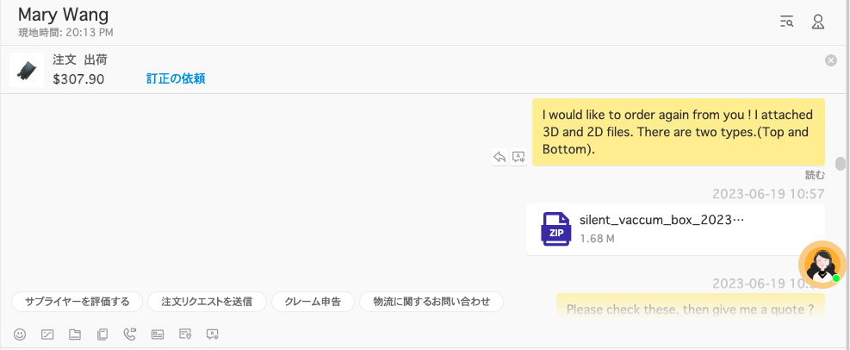
Task: Translate the yellow order message
Action: tap(518, 158)
